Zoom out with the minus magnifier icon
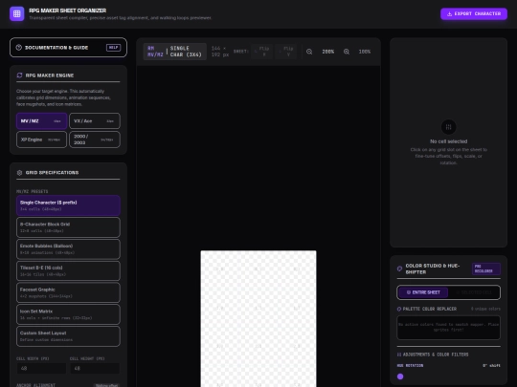517x387 pixels. coord(309,52)
